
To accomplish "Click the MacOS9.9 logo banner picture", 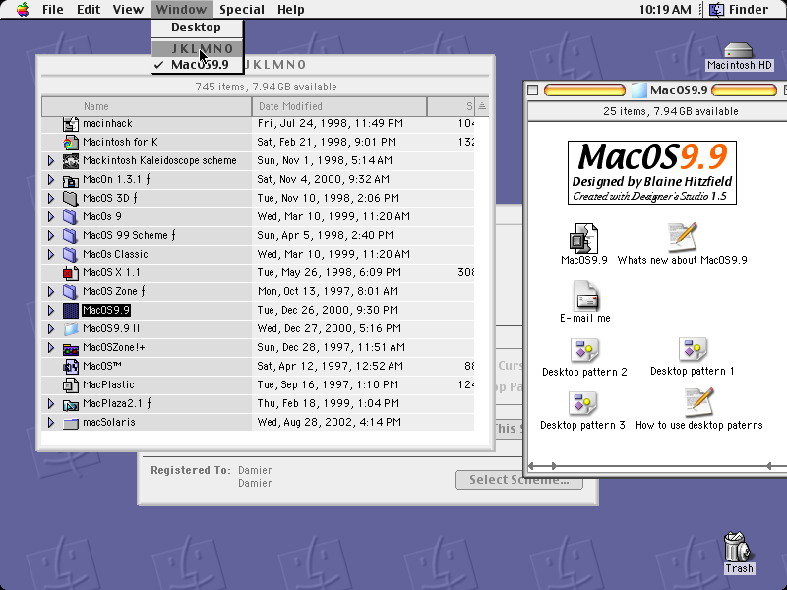I will tap(652, 173).
